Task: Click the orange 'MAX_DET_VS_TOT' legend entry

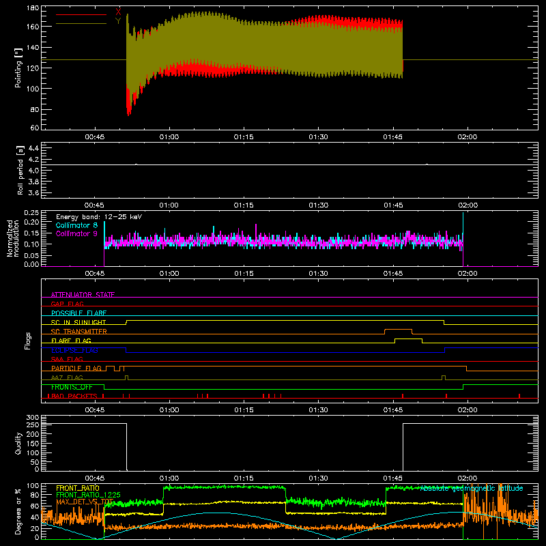Action: pyautogui.click(x=85, y=502)
